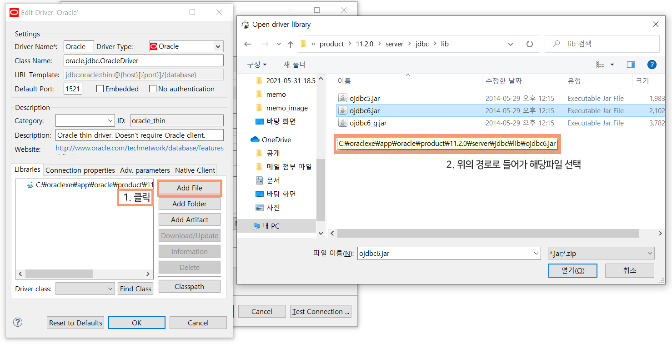Switch to Connection properties tab
This screenshot has width=672, height=344.
80,170
